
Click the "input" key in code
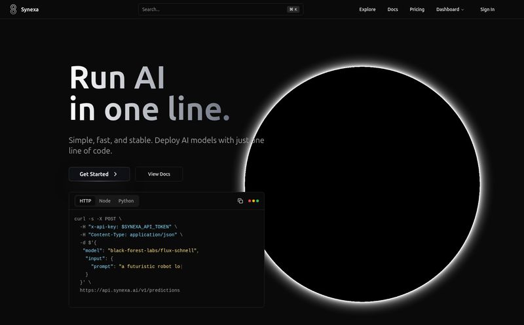click(x=95, y=258)
